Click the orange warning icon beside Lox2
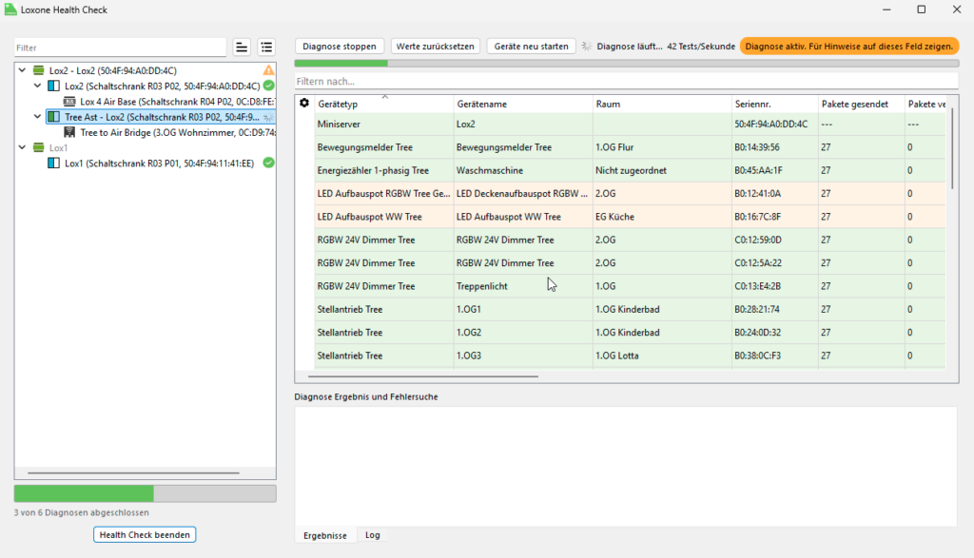Image resolution: width=974 pixels, height=558 pixels. coord(268,70)
